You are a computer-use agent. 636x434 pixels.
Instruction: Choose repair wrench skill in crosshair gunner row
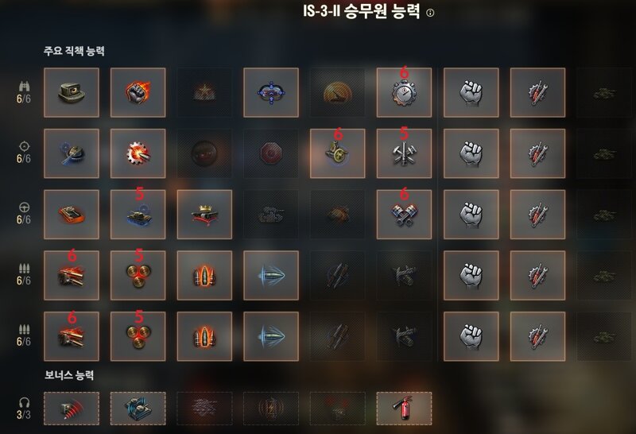click(x=537, y=153)
